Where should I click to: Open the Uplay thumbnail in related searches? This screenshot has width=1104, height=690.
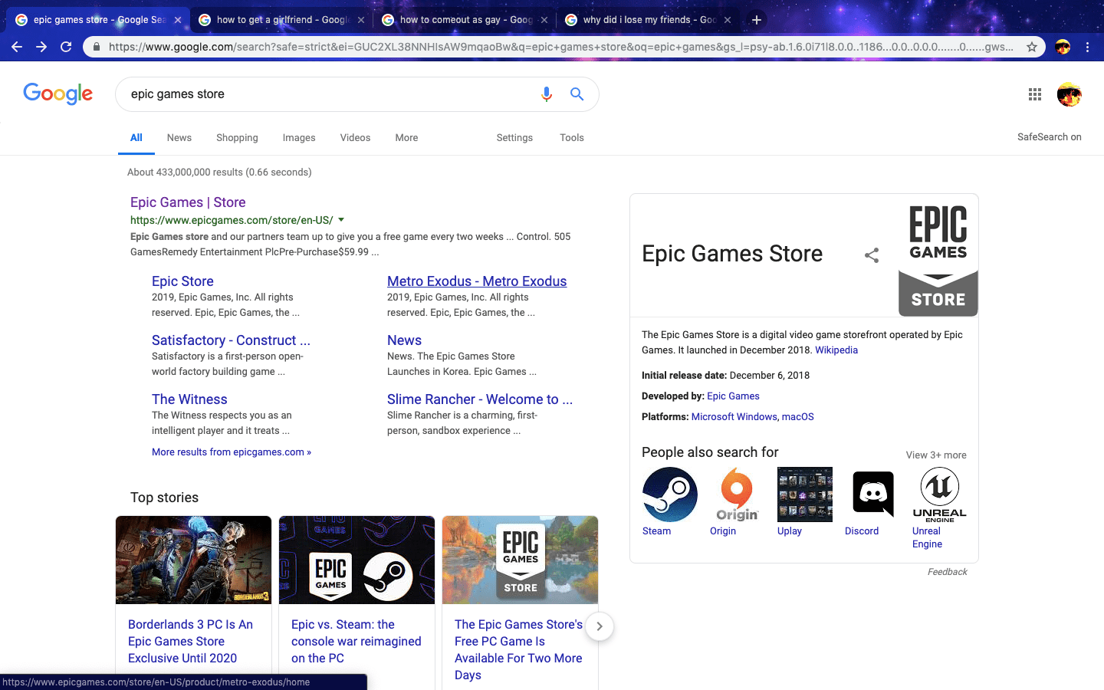pos(805,495)
